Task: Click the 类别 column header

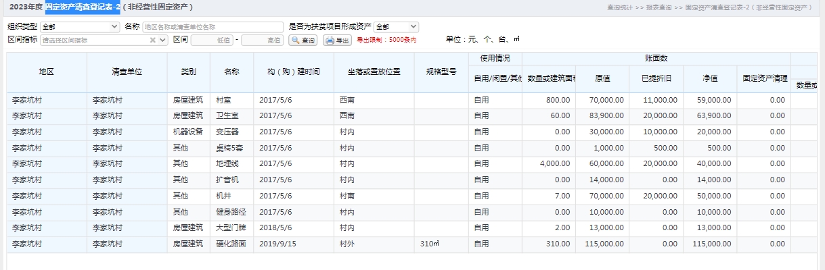Action: (189, 72)
